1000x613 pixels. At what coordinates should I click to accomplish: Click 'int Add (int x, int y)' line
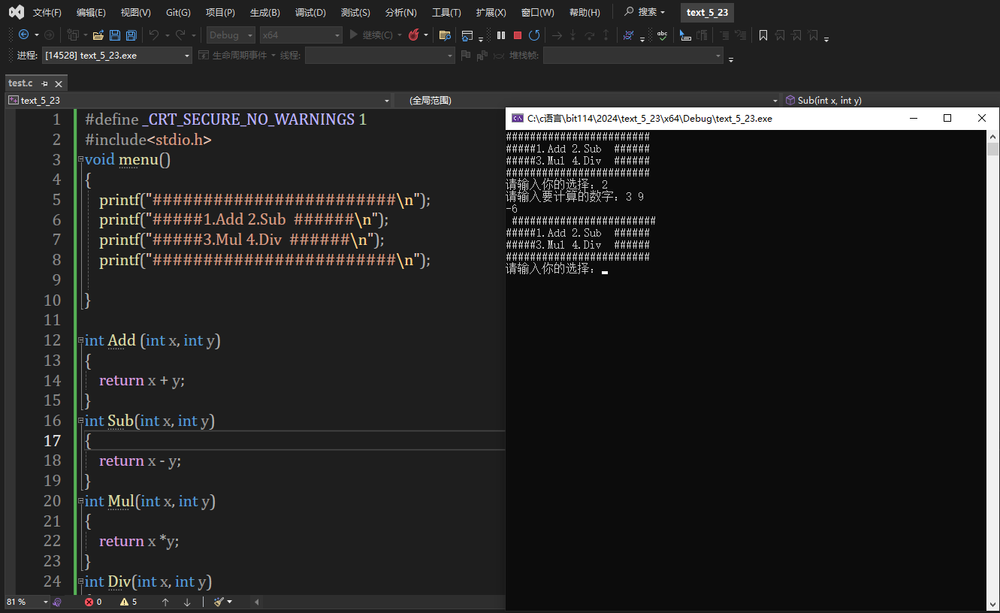(153, 340)
